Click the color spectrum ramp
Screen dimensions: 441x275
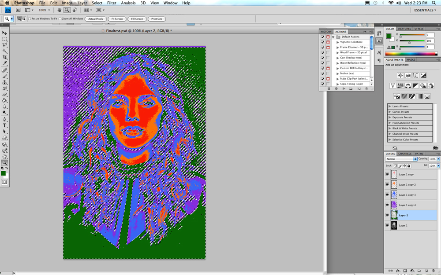[x=411, y=54]
